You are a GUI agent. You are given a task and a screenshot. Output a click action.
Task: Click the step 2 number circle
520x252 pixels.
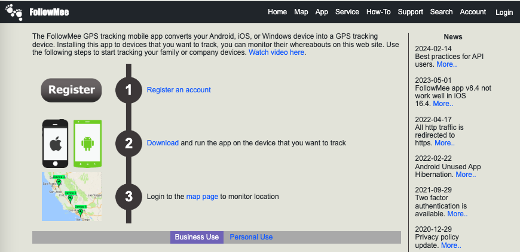point(129,143)
